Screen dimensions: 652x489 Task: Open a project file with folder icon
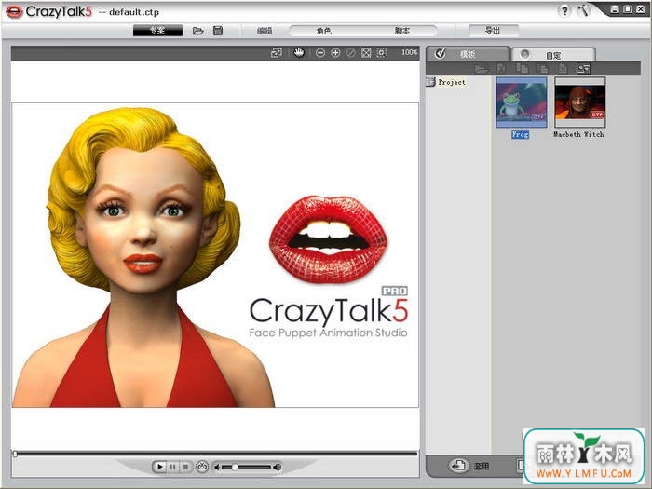click(197, 31)
